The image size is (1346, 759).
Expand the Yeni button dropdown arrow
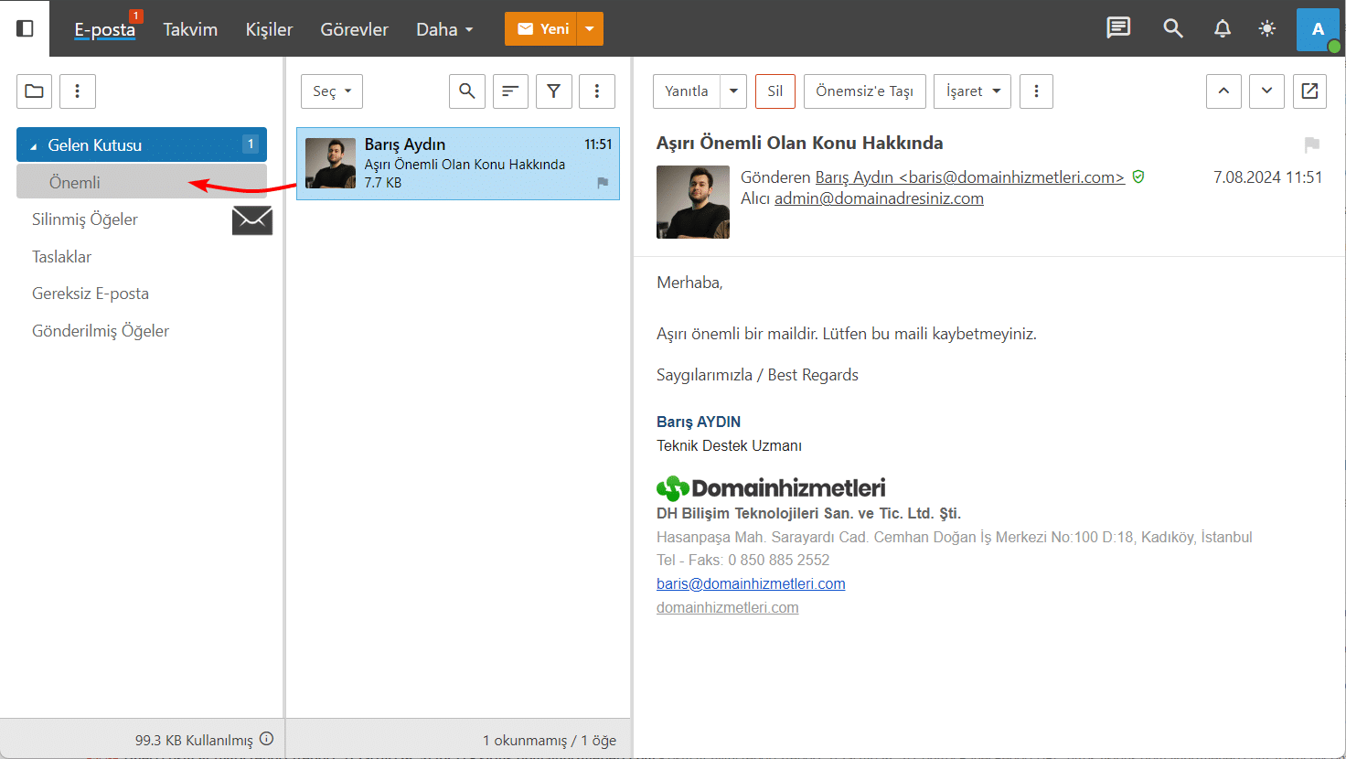(x=590, y=29)
